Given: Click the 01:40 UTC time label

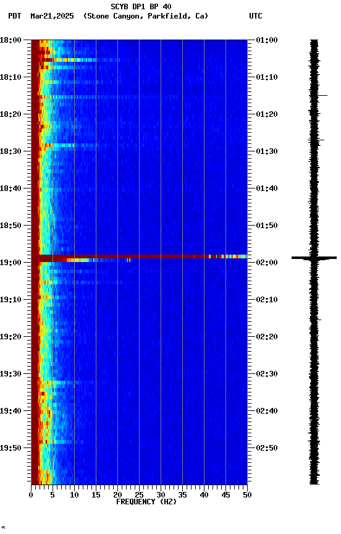Looking at the screenshot, I should click(x=267, y=189).
